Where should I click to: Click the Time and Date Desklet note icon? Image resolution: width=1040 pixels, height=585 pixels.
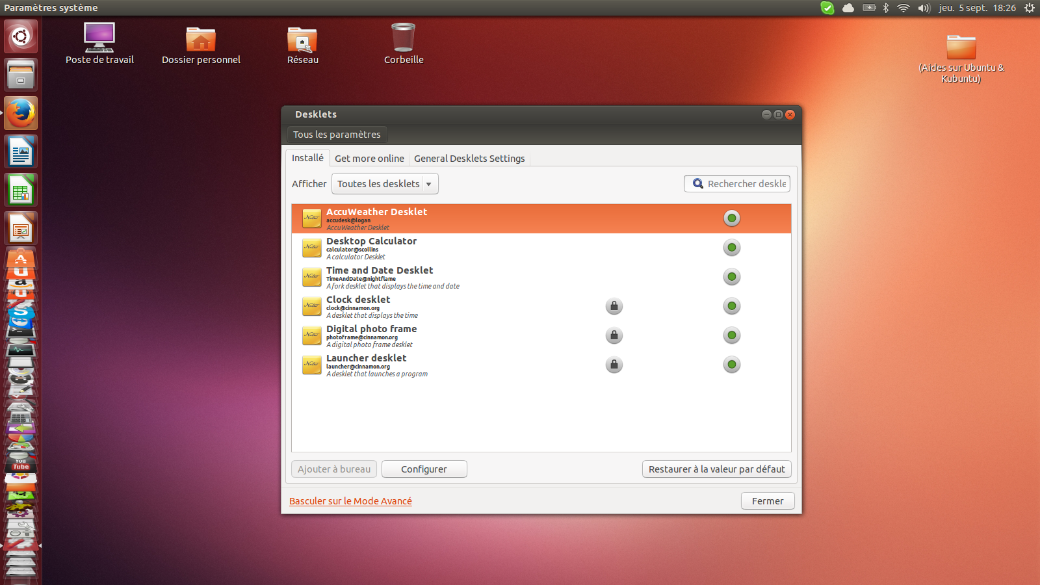tap(312, 278)
